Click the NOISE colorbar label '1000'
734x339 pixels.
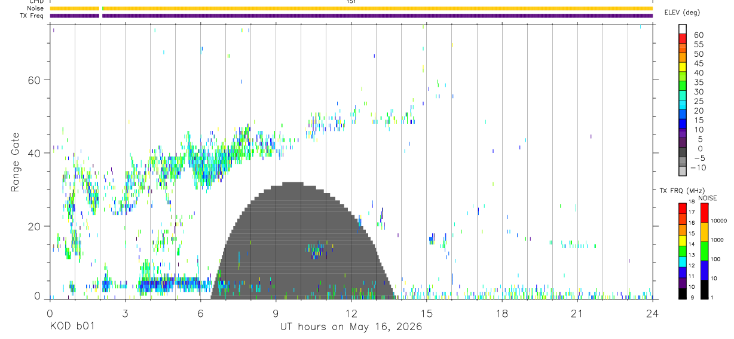click(x=716, y=240)
